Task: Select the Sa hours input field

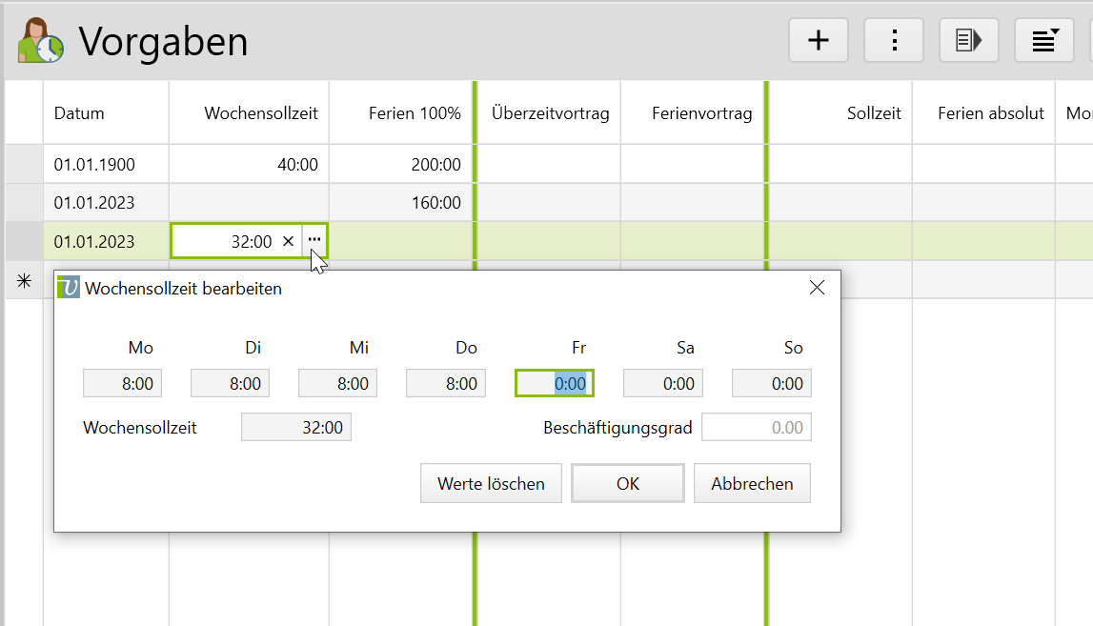Action: pos(662,384)
